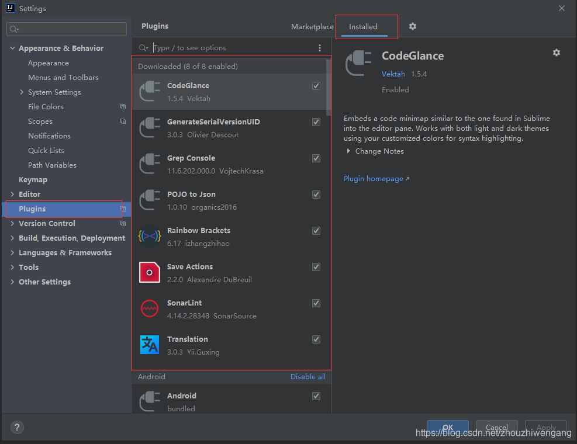The height and width of the screenshot is (444, 577).
Task: Click the Android bundled plugin icon
Action: click(150, 401)
